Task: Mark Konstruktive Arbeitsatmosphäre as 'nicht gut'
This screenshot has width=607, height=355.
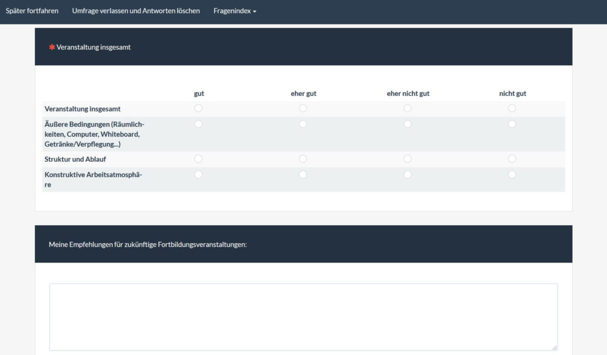Action: (512, 175)
